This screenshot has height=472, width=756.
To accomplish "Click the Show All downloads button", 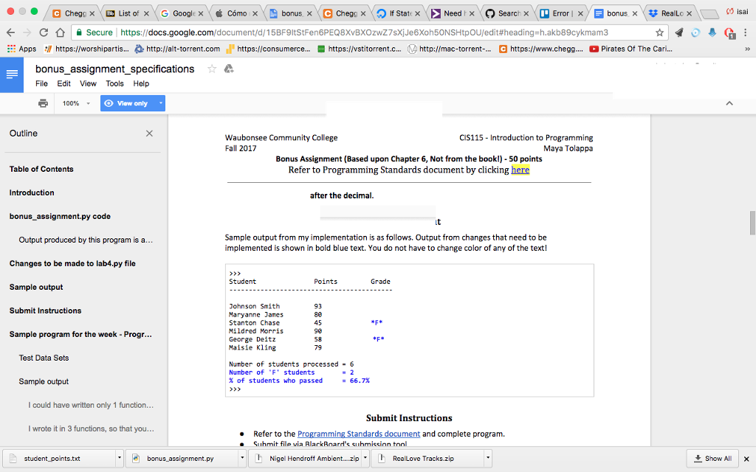I will [x=712, y=458].
